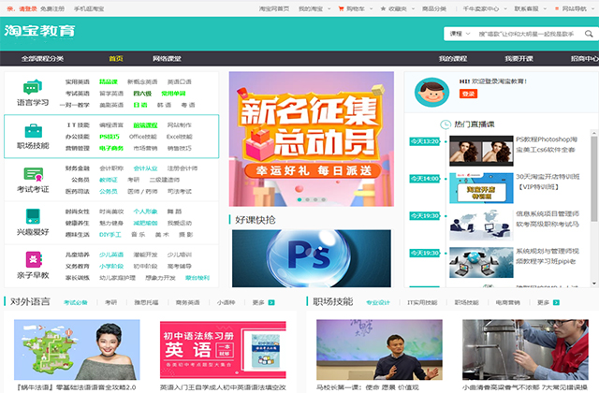Click the live courses panel scrollbar
The image size is (599, 393).
pyautogui.click(x=593, y=179)
